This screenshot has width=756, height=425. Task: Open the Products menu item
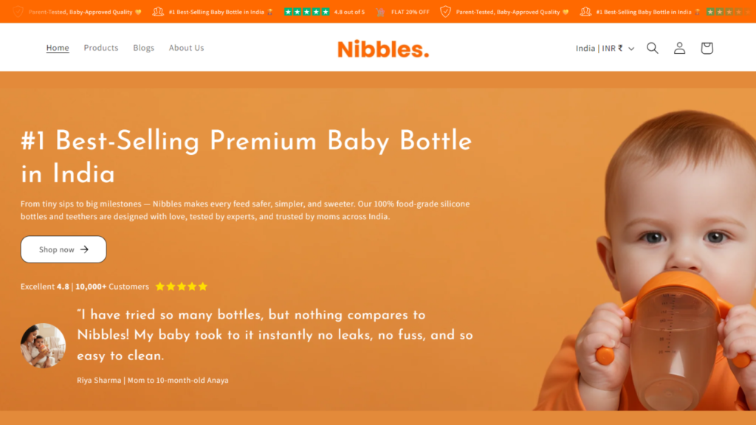pos(101,48)
